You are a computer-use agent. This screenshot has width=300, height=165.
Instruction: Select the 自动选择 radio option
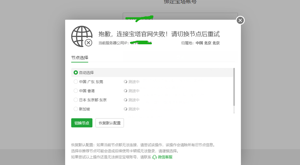click(x=76, y=72)
